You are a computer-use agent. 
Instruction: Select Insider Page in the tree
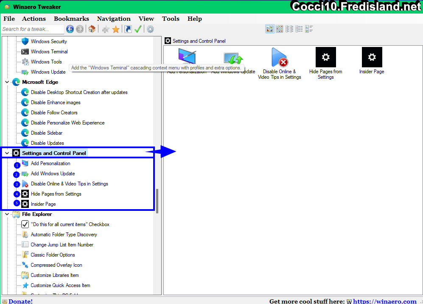(43, 204)
